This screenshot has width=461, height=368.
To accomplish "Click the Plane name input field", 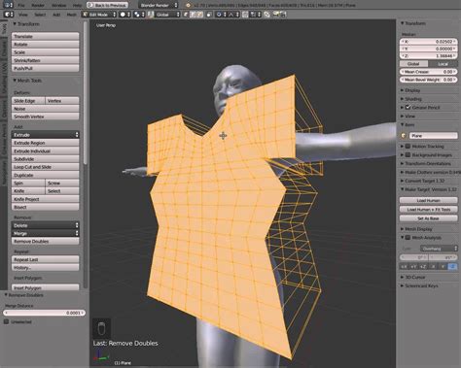I will tap(434, 136).
